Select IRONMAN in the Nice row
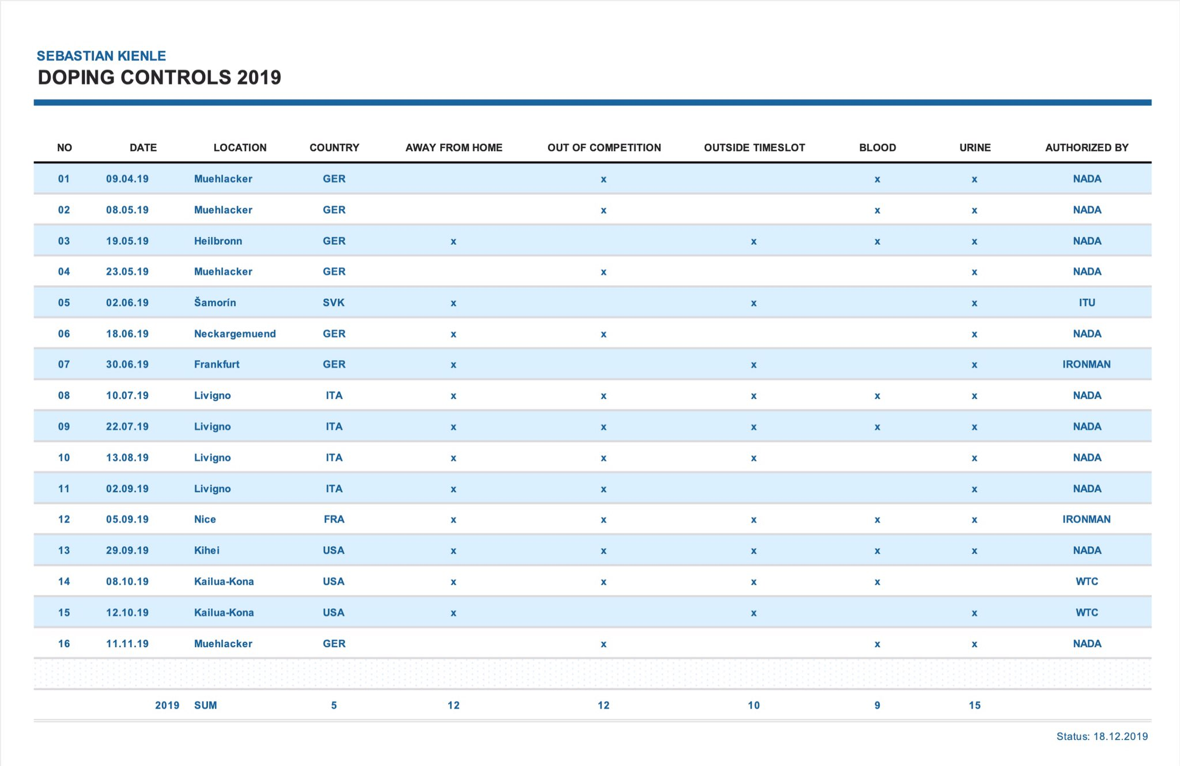1180x766 pixels. coord(1087,519)
